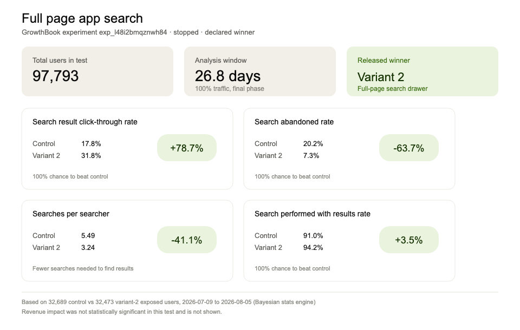The image size is (520, 330).
Task: Select the -41.1% searches per searcher badge
Action: pos(187,240)
